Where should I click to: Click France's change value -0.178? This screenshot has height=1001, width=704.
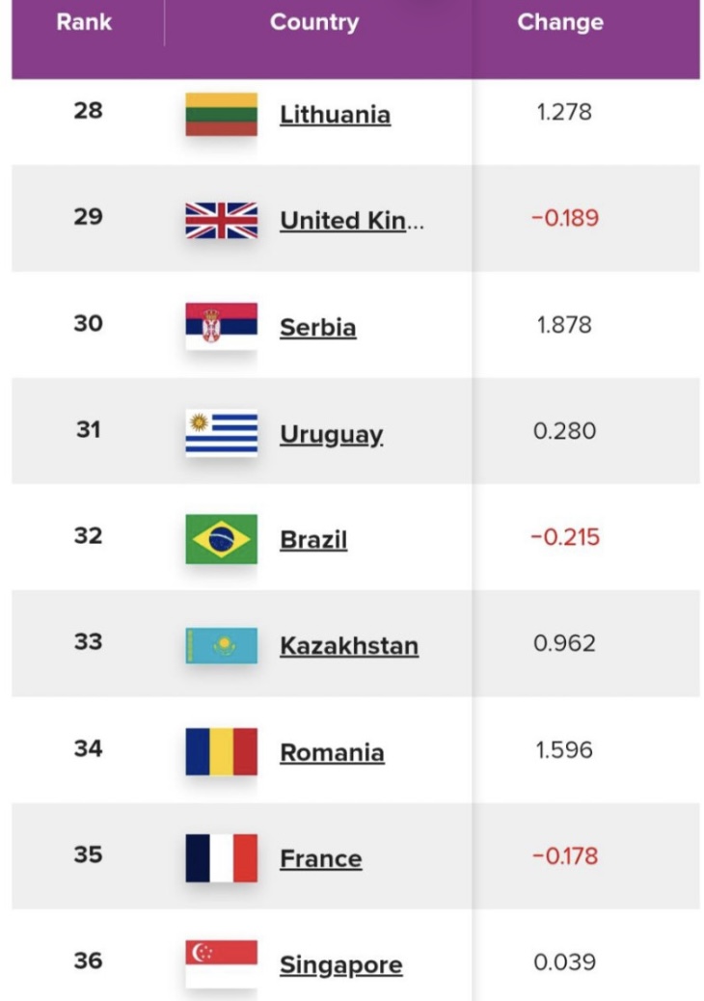pyautogui.click(x=564, y=855)
